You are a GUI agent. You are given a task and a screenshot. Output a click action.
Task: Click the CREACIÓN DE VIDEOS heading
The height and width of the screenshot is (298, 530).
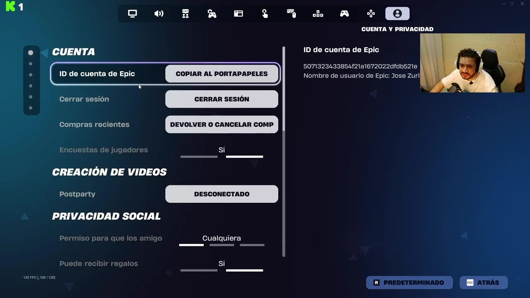click(109, 172)
